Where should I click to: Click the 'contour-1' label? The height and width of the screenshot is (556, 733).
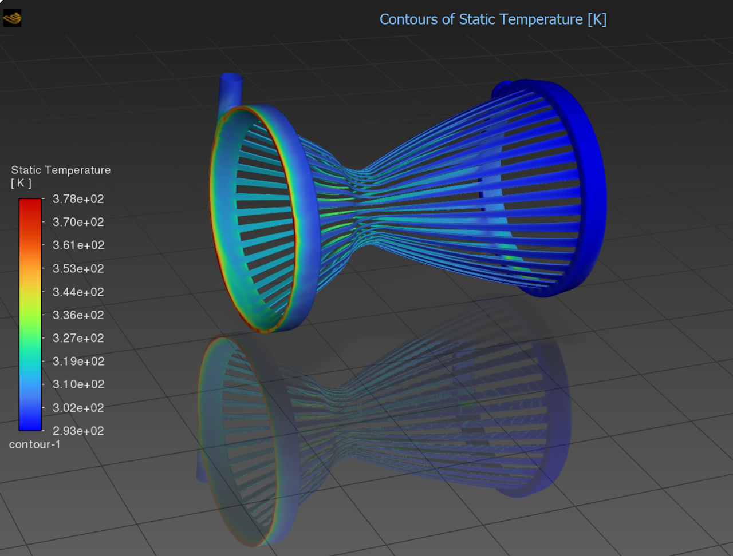point(35,444)
